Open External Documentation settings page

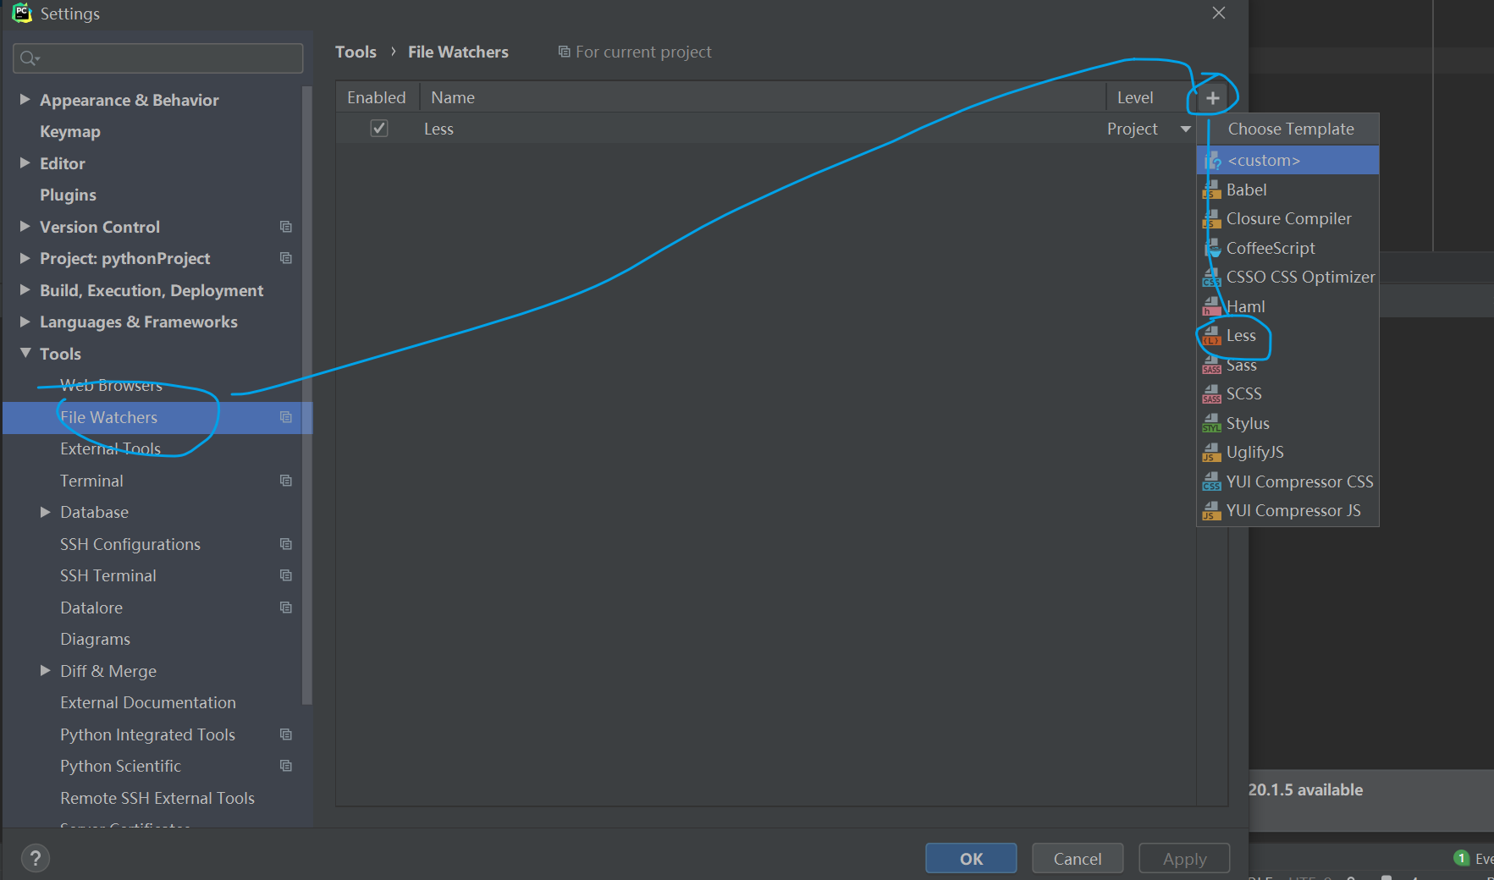[148, 702]
